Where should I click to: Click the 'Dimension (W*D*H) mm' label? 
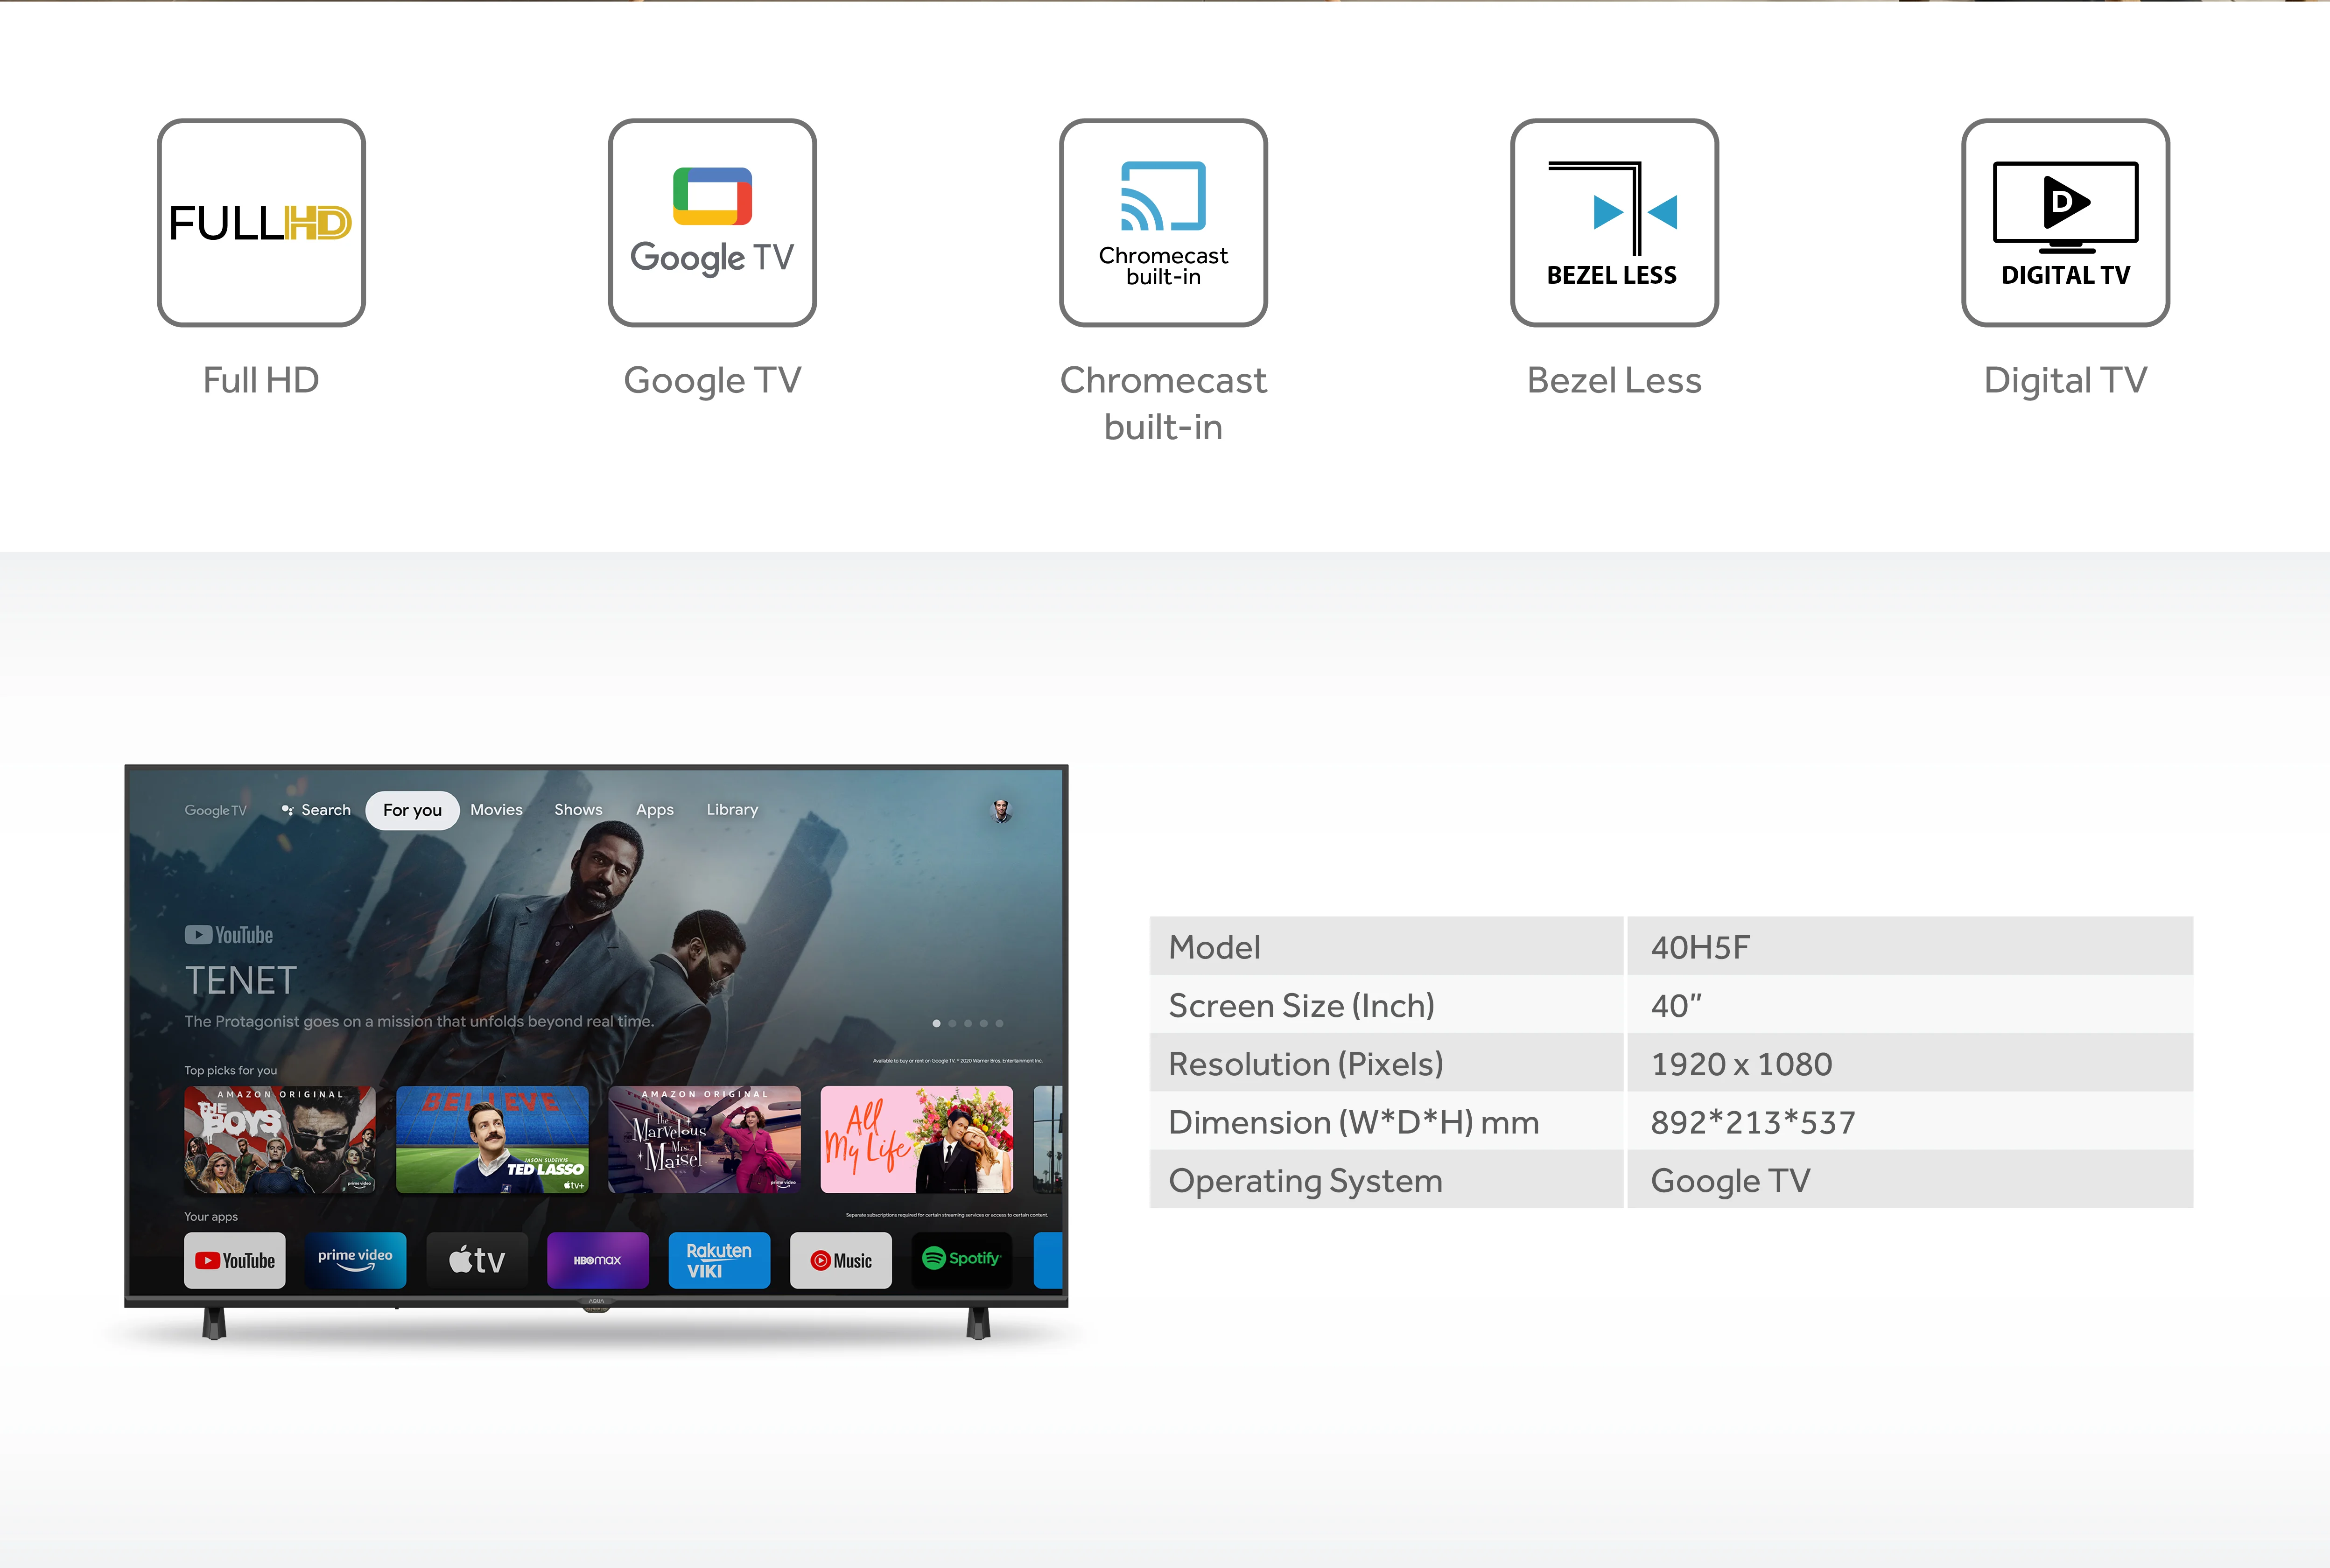[1354, 1122]
